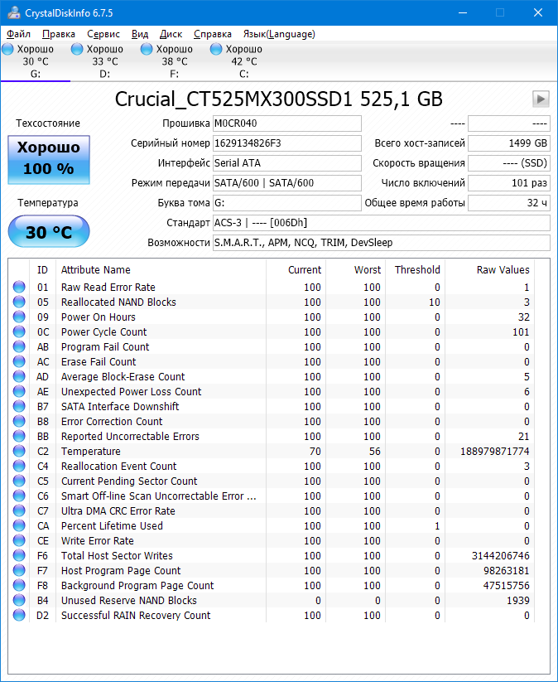Click status icon for SATA Interface Downshift
This screenshot has height=682, width=558.
click(x=19, y=406)
